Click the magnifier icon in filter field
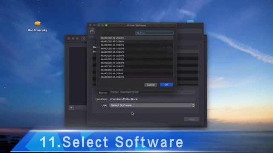273x153 pixels. 138,33
